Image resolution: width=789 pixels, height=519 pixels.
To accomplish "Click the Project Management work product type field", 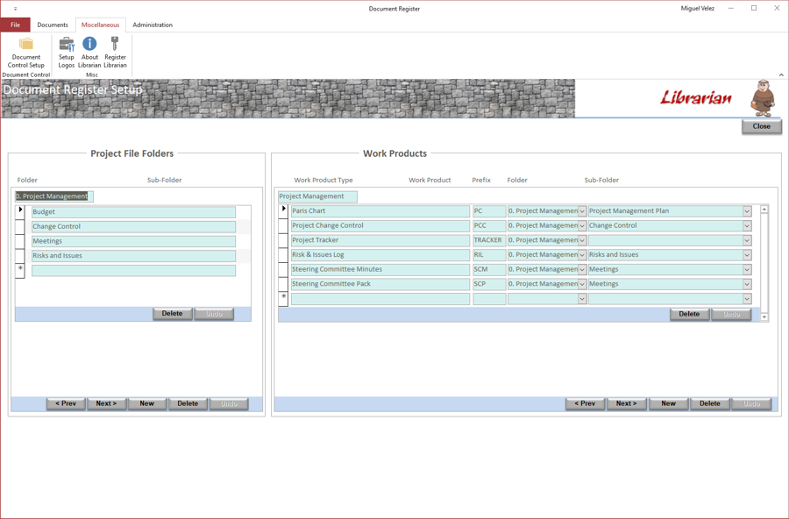I will [317, 196].
